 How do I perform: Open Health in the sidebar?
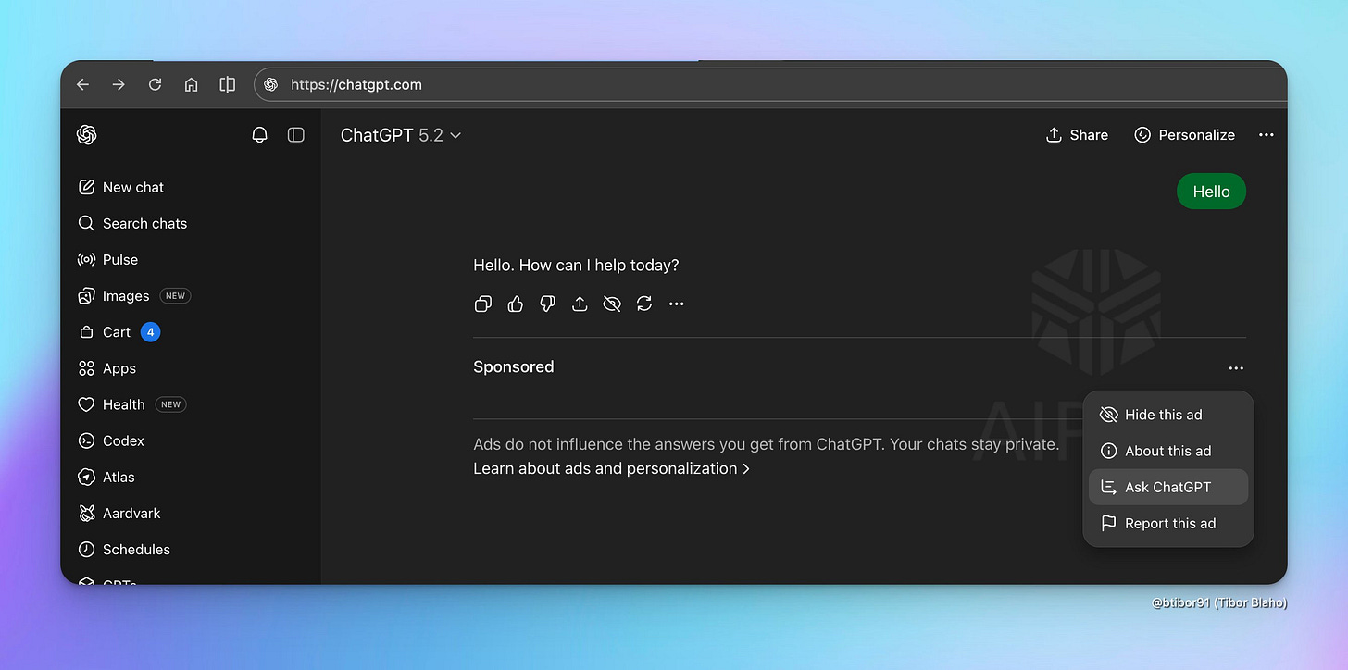pos(131,404)
